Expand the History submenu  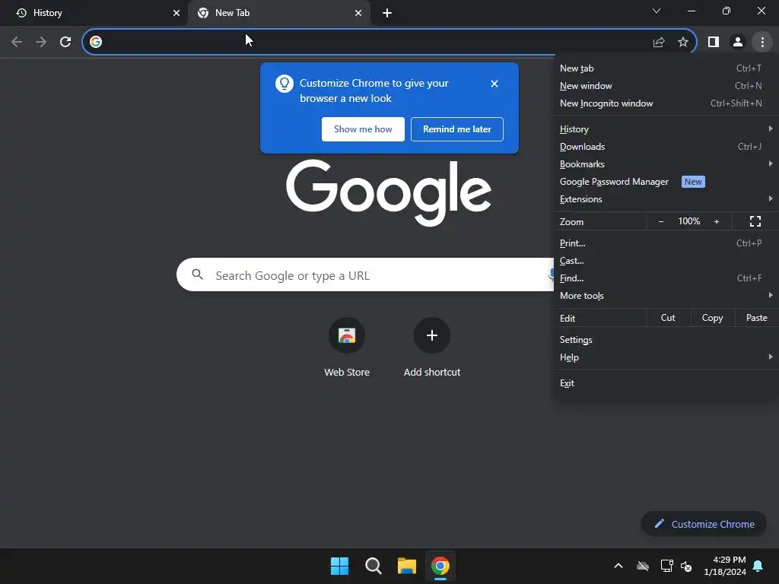(666, 129)
